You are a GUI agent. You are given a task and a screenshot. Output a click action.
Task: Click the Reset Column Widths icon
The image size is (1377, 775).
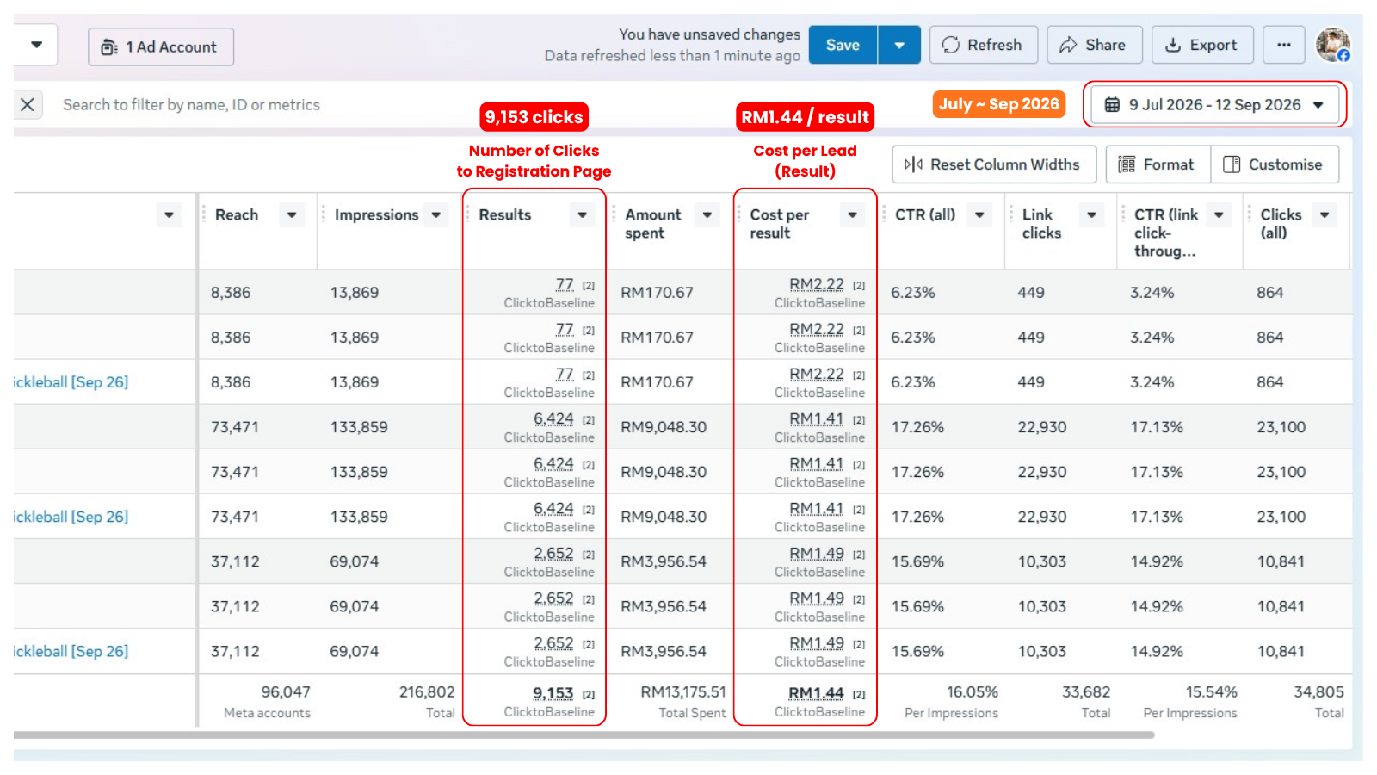coord(913,164)
